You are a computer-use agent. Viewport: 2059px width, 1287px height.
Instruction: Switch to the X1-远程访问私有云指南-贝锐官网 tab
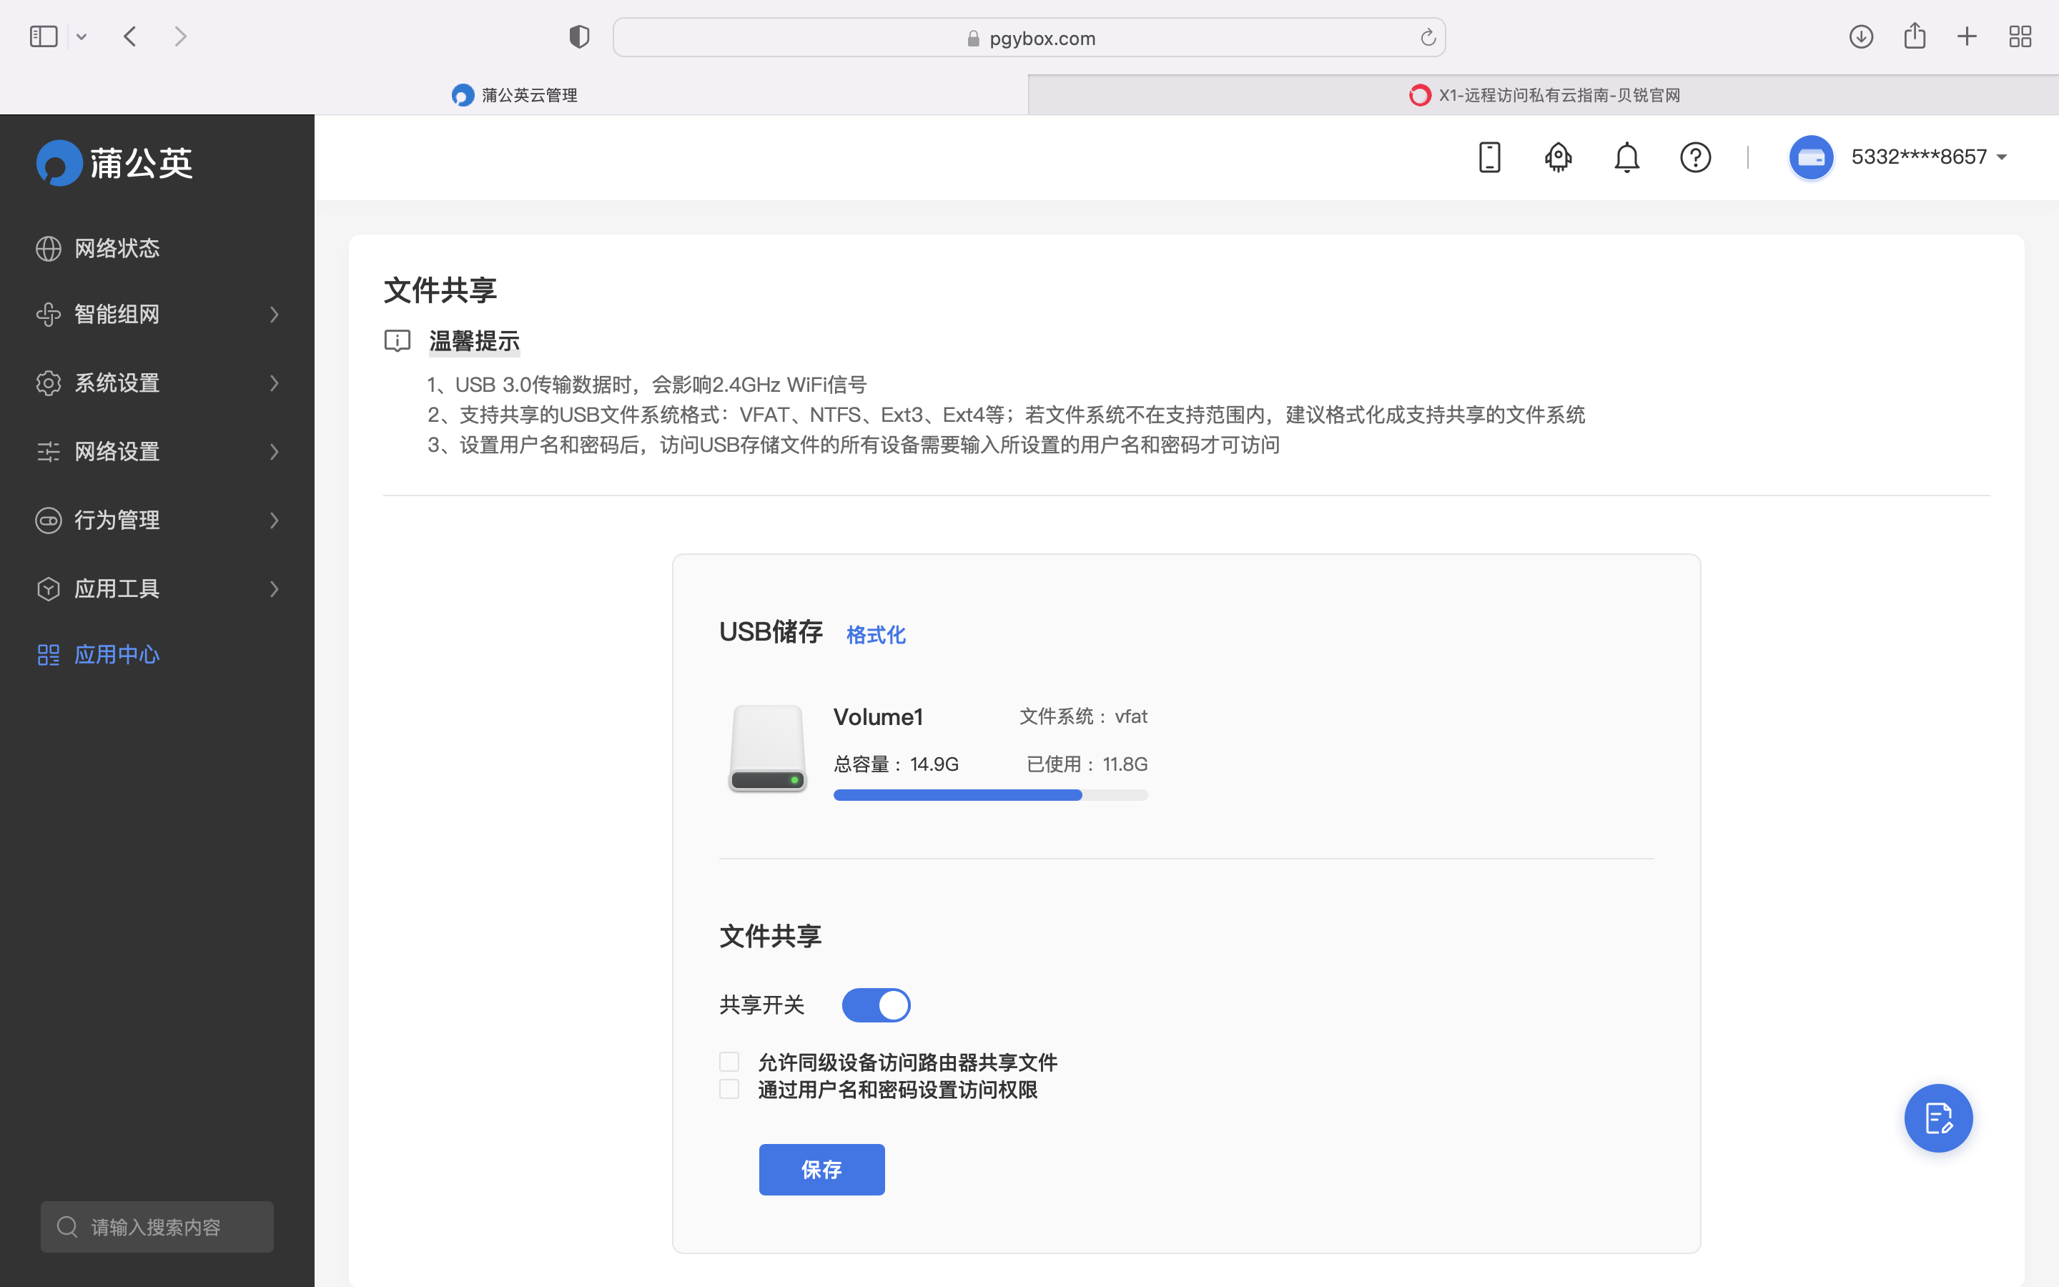coord(1544,94)
